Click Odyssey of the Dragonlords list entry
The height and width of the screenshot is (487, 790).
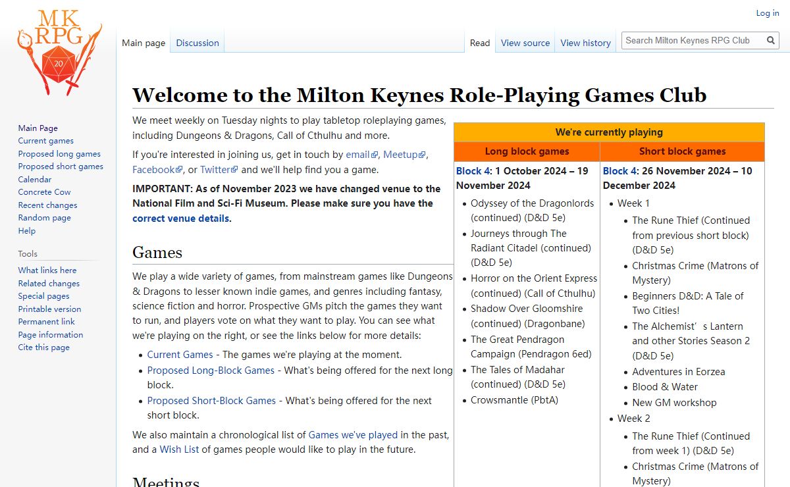pyautogui.click(x=533, y=211)
